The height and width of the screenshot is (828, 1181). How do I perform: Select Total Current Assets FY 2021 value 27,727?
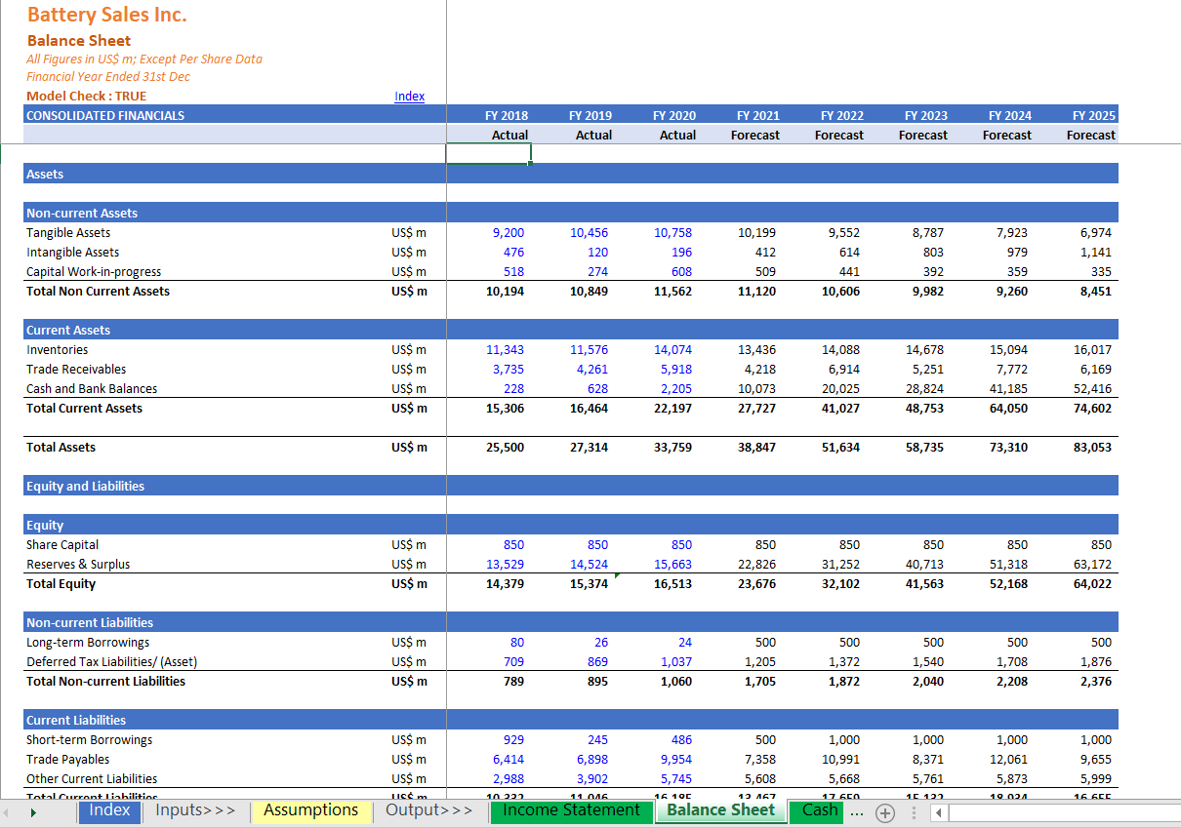(x=758, y=408)
